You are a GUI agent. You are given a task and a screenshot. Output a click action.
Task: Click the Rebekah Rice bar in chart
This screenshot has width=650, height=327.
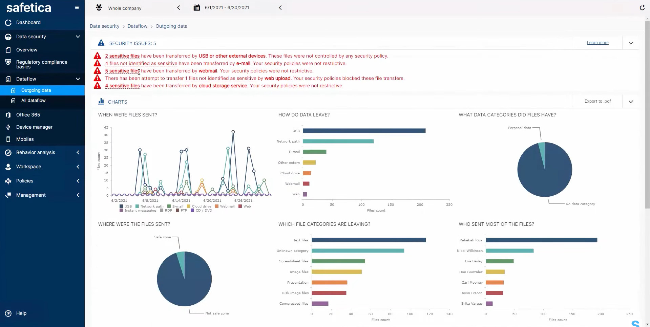coord(541,240)
